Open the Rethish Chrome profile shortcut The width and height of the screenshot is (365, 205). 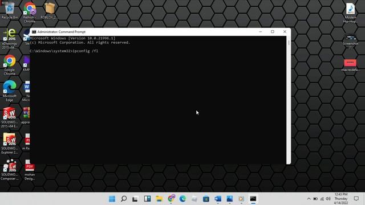coord(30,13)
